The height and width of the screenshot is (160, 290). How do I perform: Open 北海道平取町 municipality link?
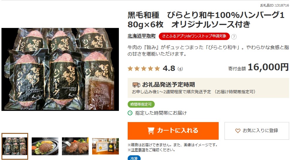pos(142,36)
